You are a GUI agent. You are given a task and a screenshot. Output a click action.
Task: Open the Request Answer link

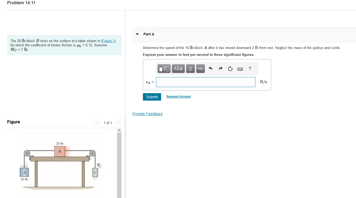pyautogui.click(x=179, y=96)
